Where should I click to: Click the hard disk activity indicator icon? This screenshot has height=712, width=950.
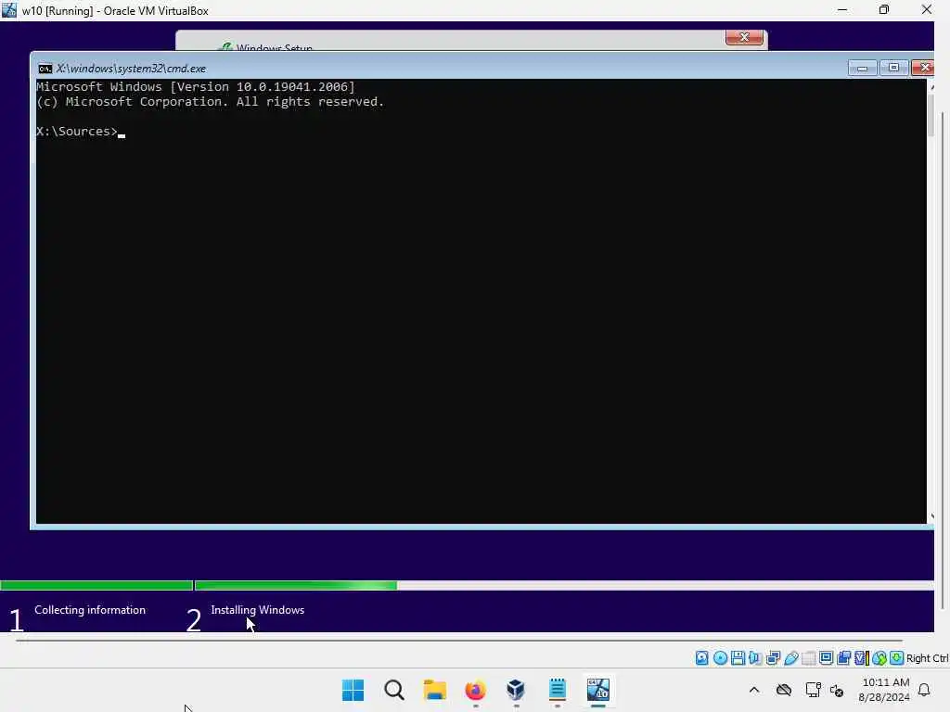tap(701, 658)
